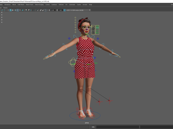Open the Panels menu in viewport
This screenshot has height=129, width=173.
(5, 8)
